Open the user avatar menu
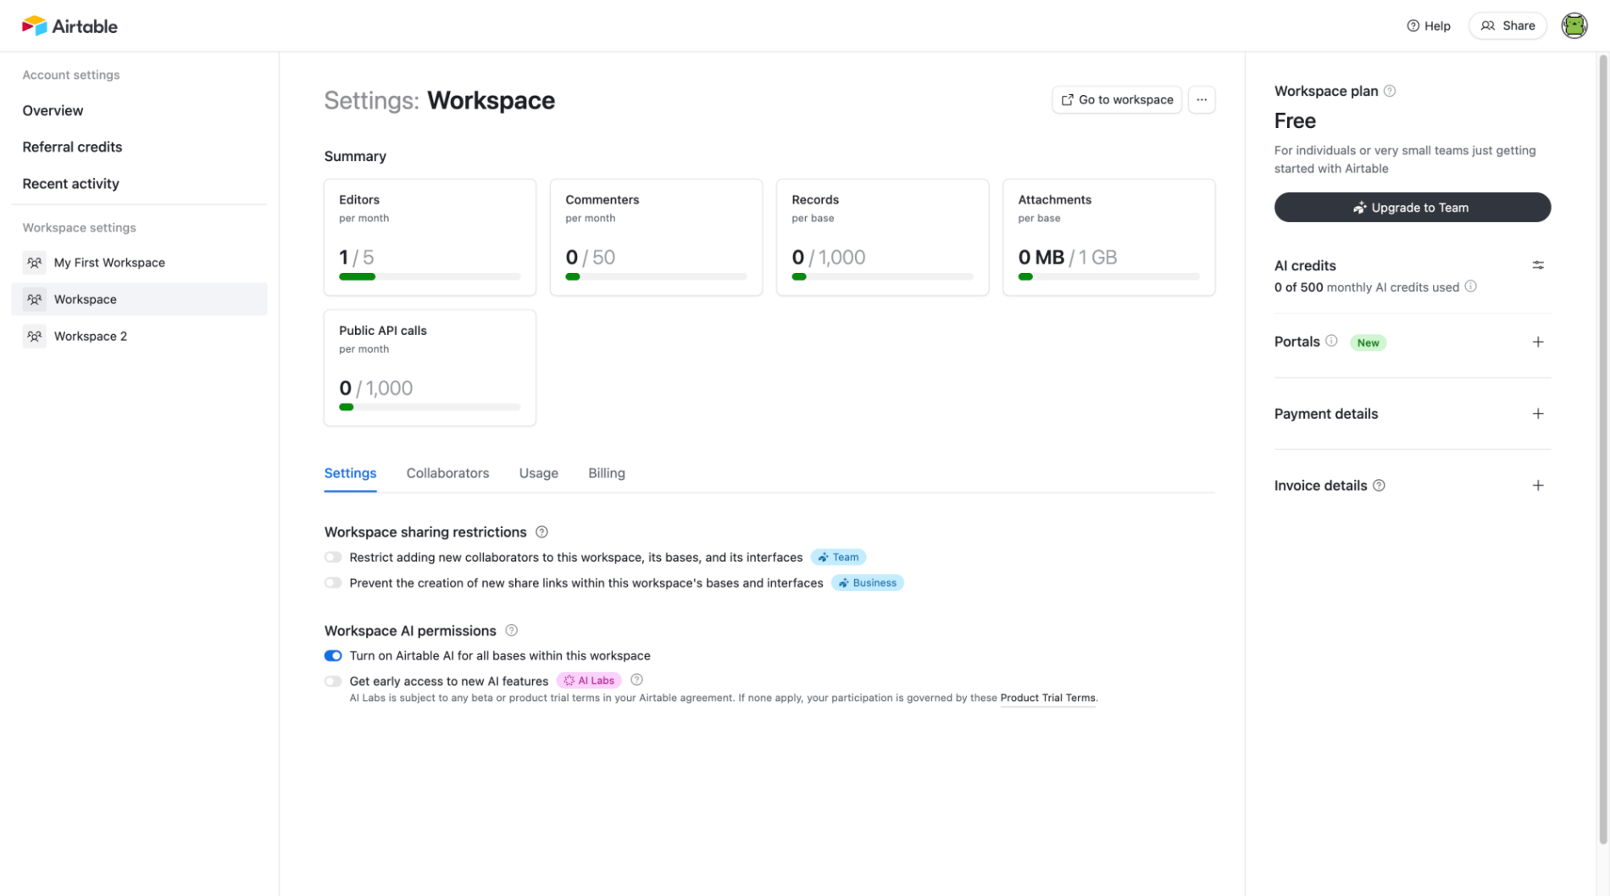Image resolution: width=1610 pixels, height=896 pixels. point(1574,25)
